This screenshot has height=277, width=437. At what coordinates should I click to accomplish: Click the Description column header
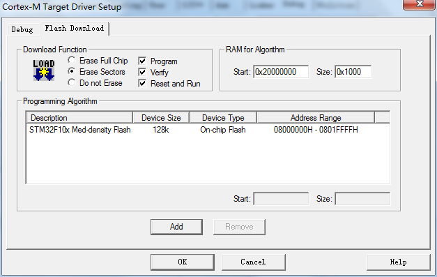[x=79, y=118]
